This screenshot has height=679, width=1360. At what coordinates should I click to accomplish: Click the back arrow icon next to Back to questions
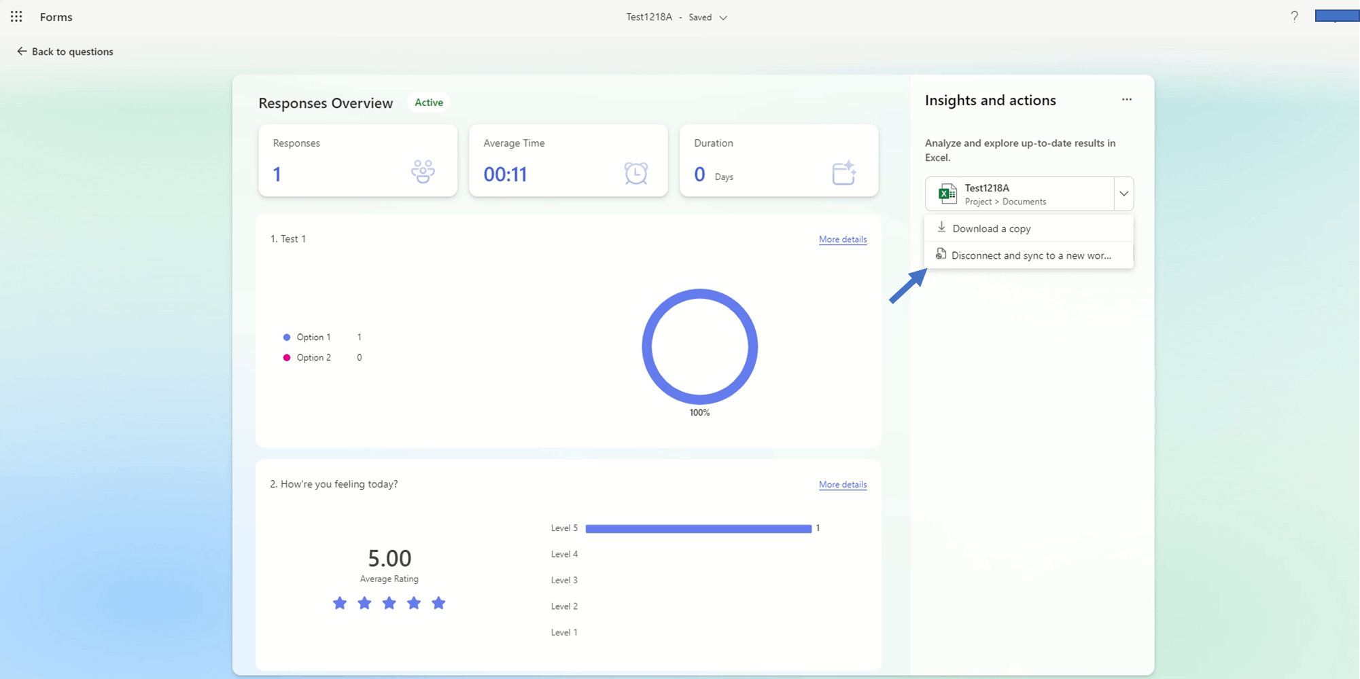22,51
